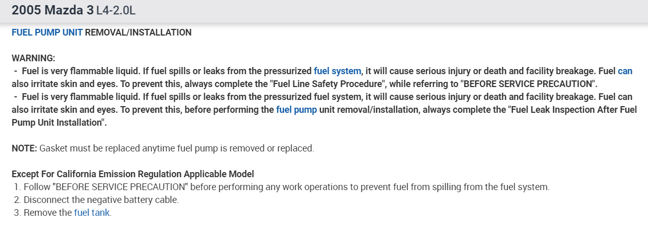Screen dimensions: 648x238
Task: Click "Fuel Leak Inspection After Fuel" text
Action: point(576,109)
